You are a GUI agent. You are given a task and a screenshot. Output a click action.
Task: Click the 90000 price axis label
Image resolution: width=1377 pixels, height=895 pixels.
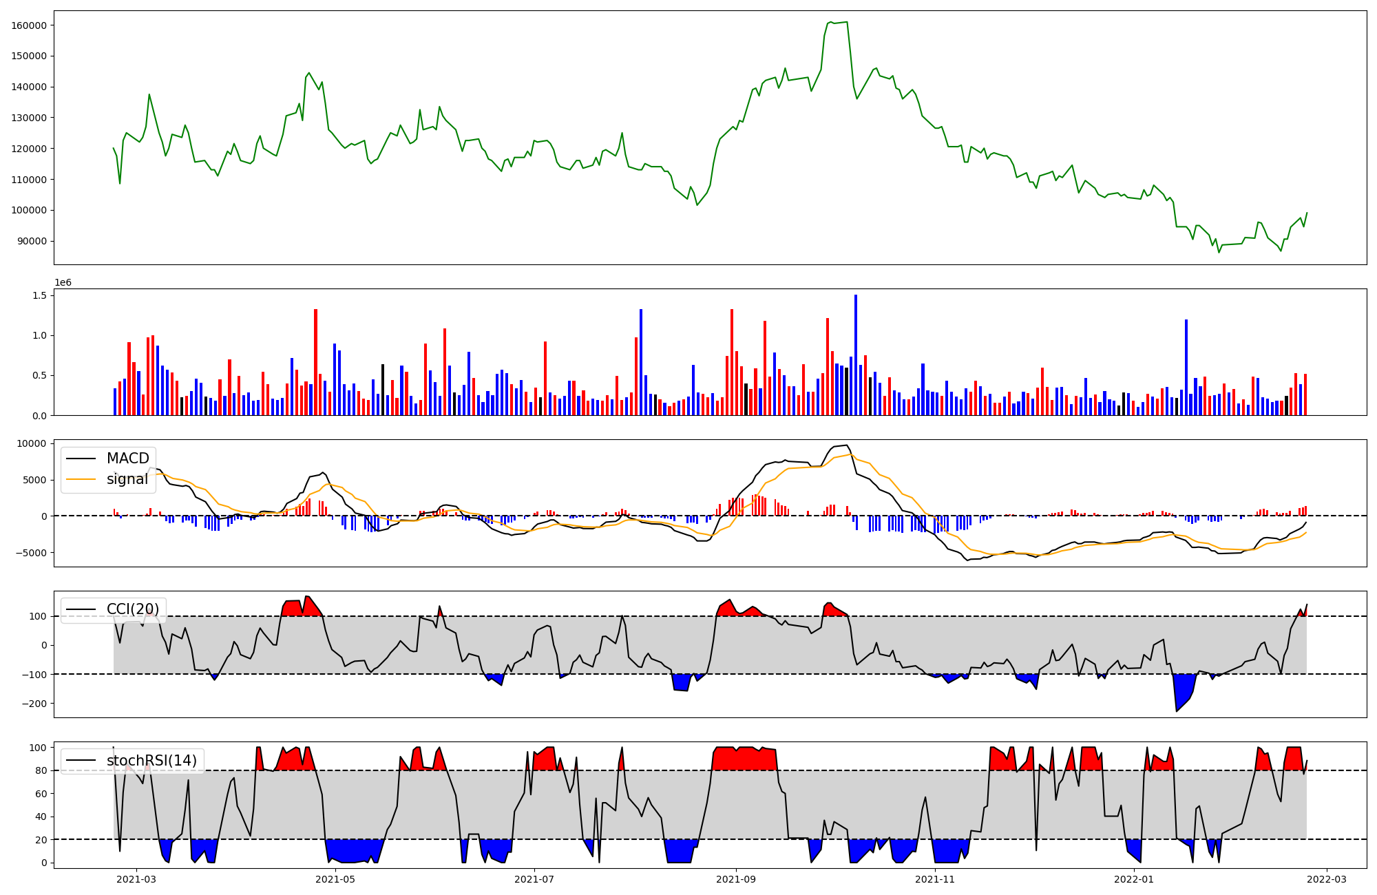pyautogui.click(x=32, y=241)
